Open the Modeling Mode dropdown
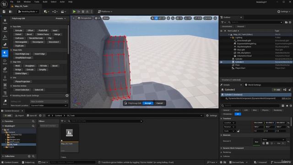This screenshot has width=293, height=165. coord(27,11)
